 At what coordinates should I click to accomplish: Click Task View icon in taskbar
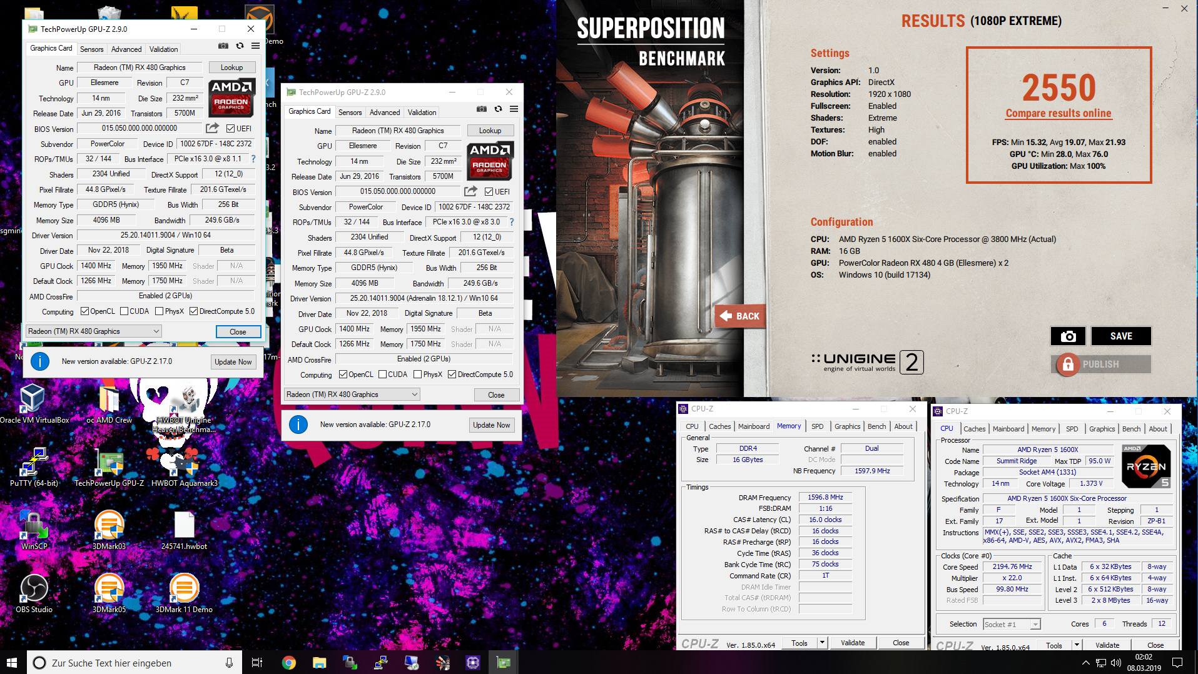pos(257,663)
